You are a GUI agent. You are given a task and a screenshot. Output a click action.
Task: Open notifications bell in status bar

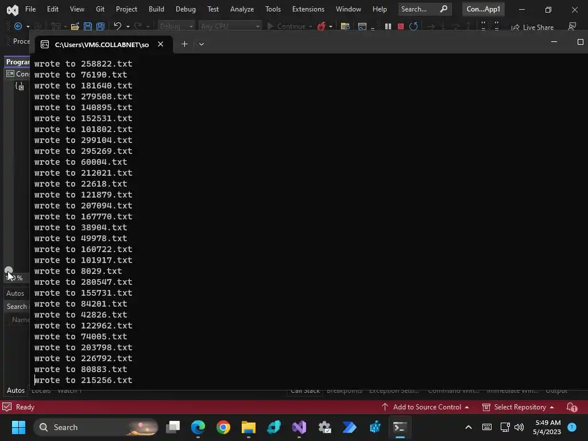coord(571,407)
